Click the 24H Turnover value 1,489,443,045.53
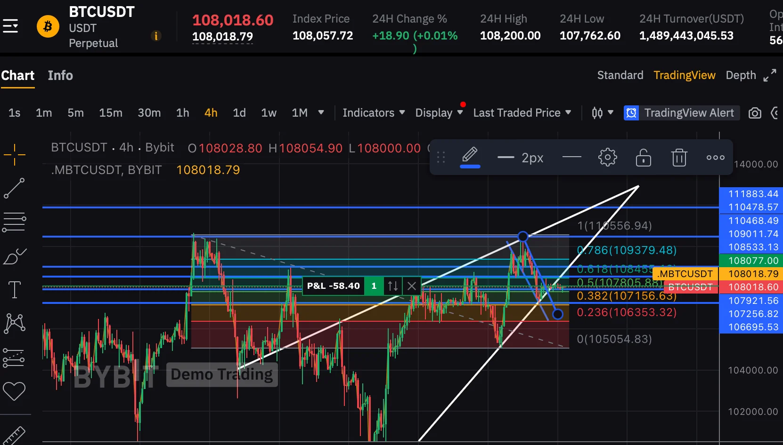Screen dimensions: 783x445 686,36
